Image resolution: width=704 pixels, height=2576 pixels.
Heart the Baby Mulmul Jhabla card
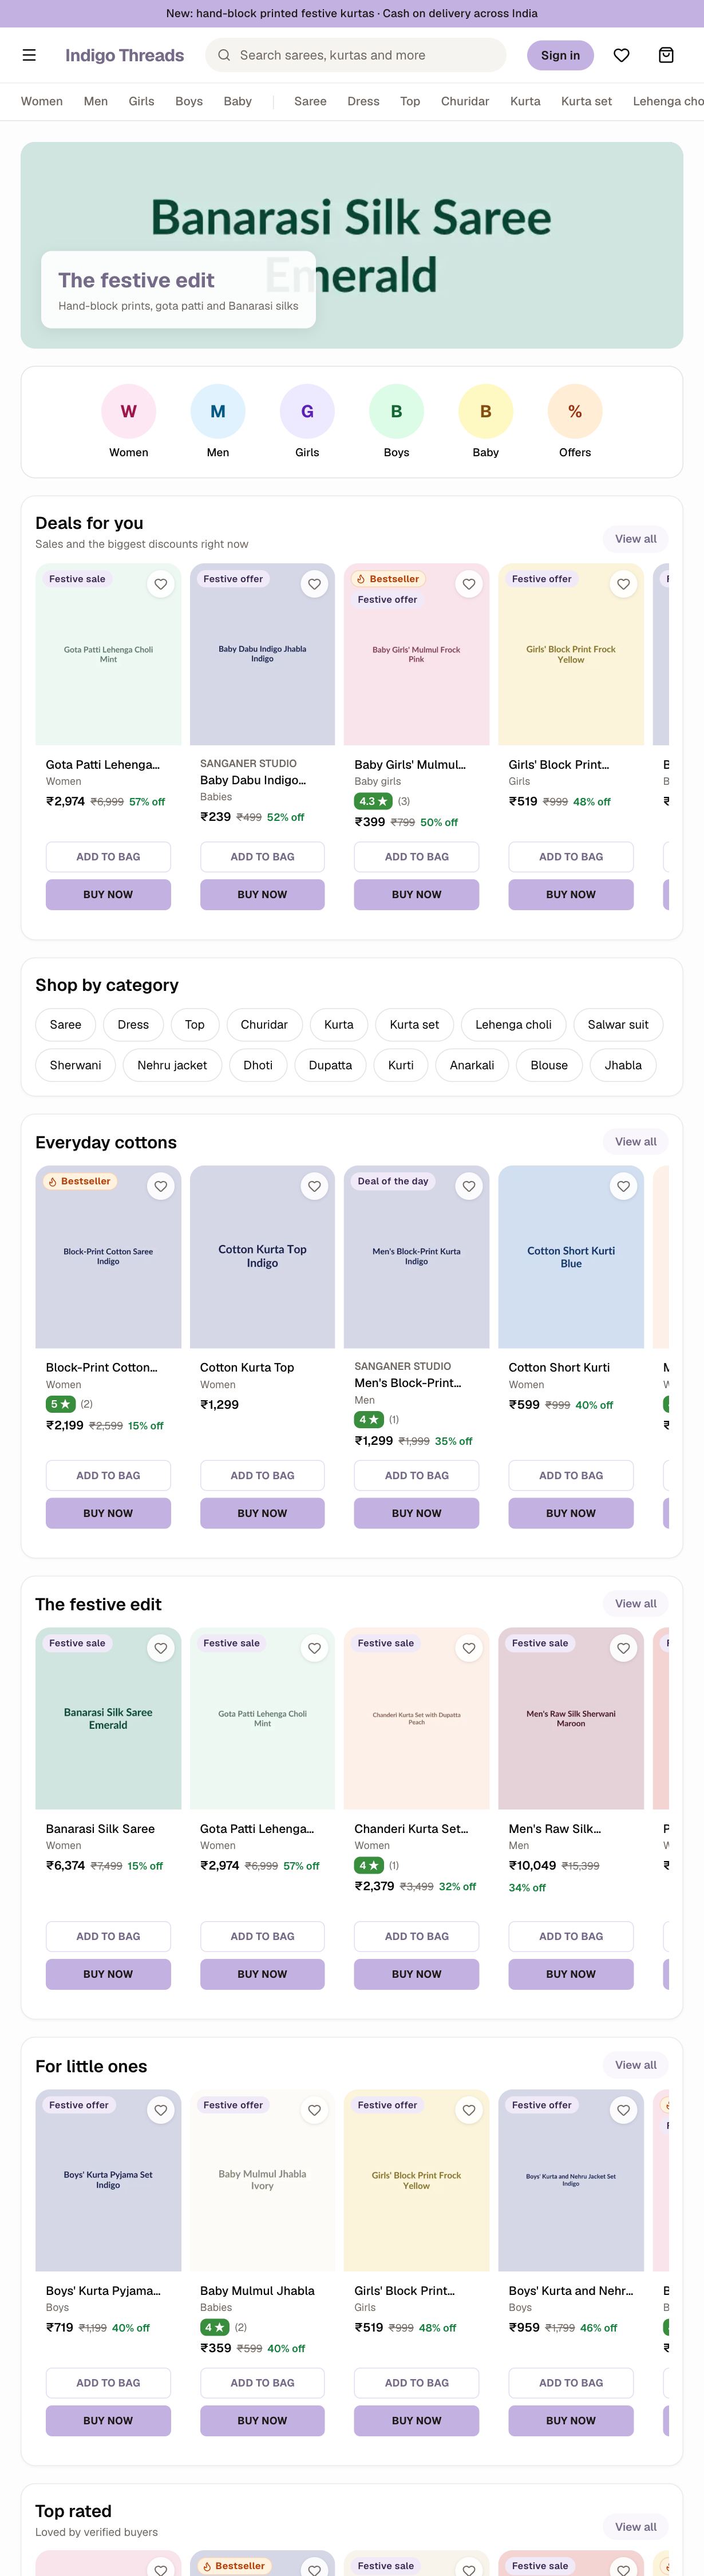tap(314, 2110)
